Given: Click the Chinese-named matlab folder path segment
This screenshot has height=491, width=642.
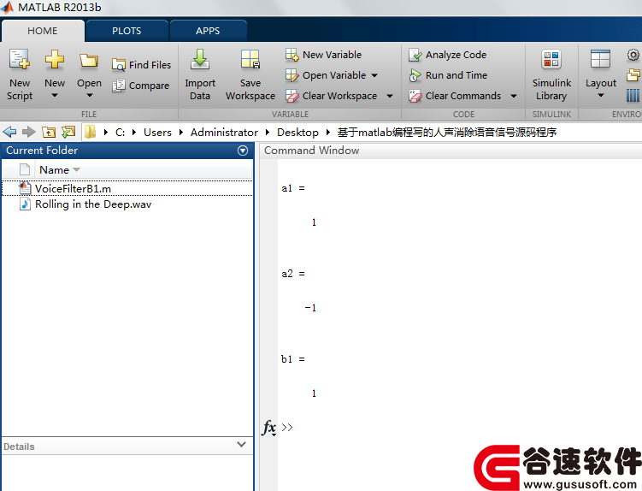Looking at the screenshot, I should [x=447, y=132].
